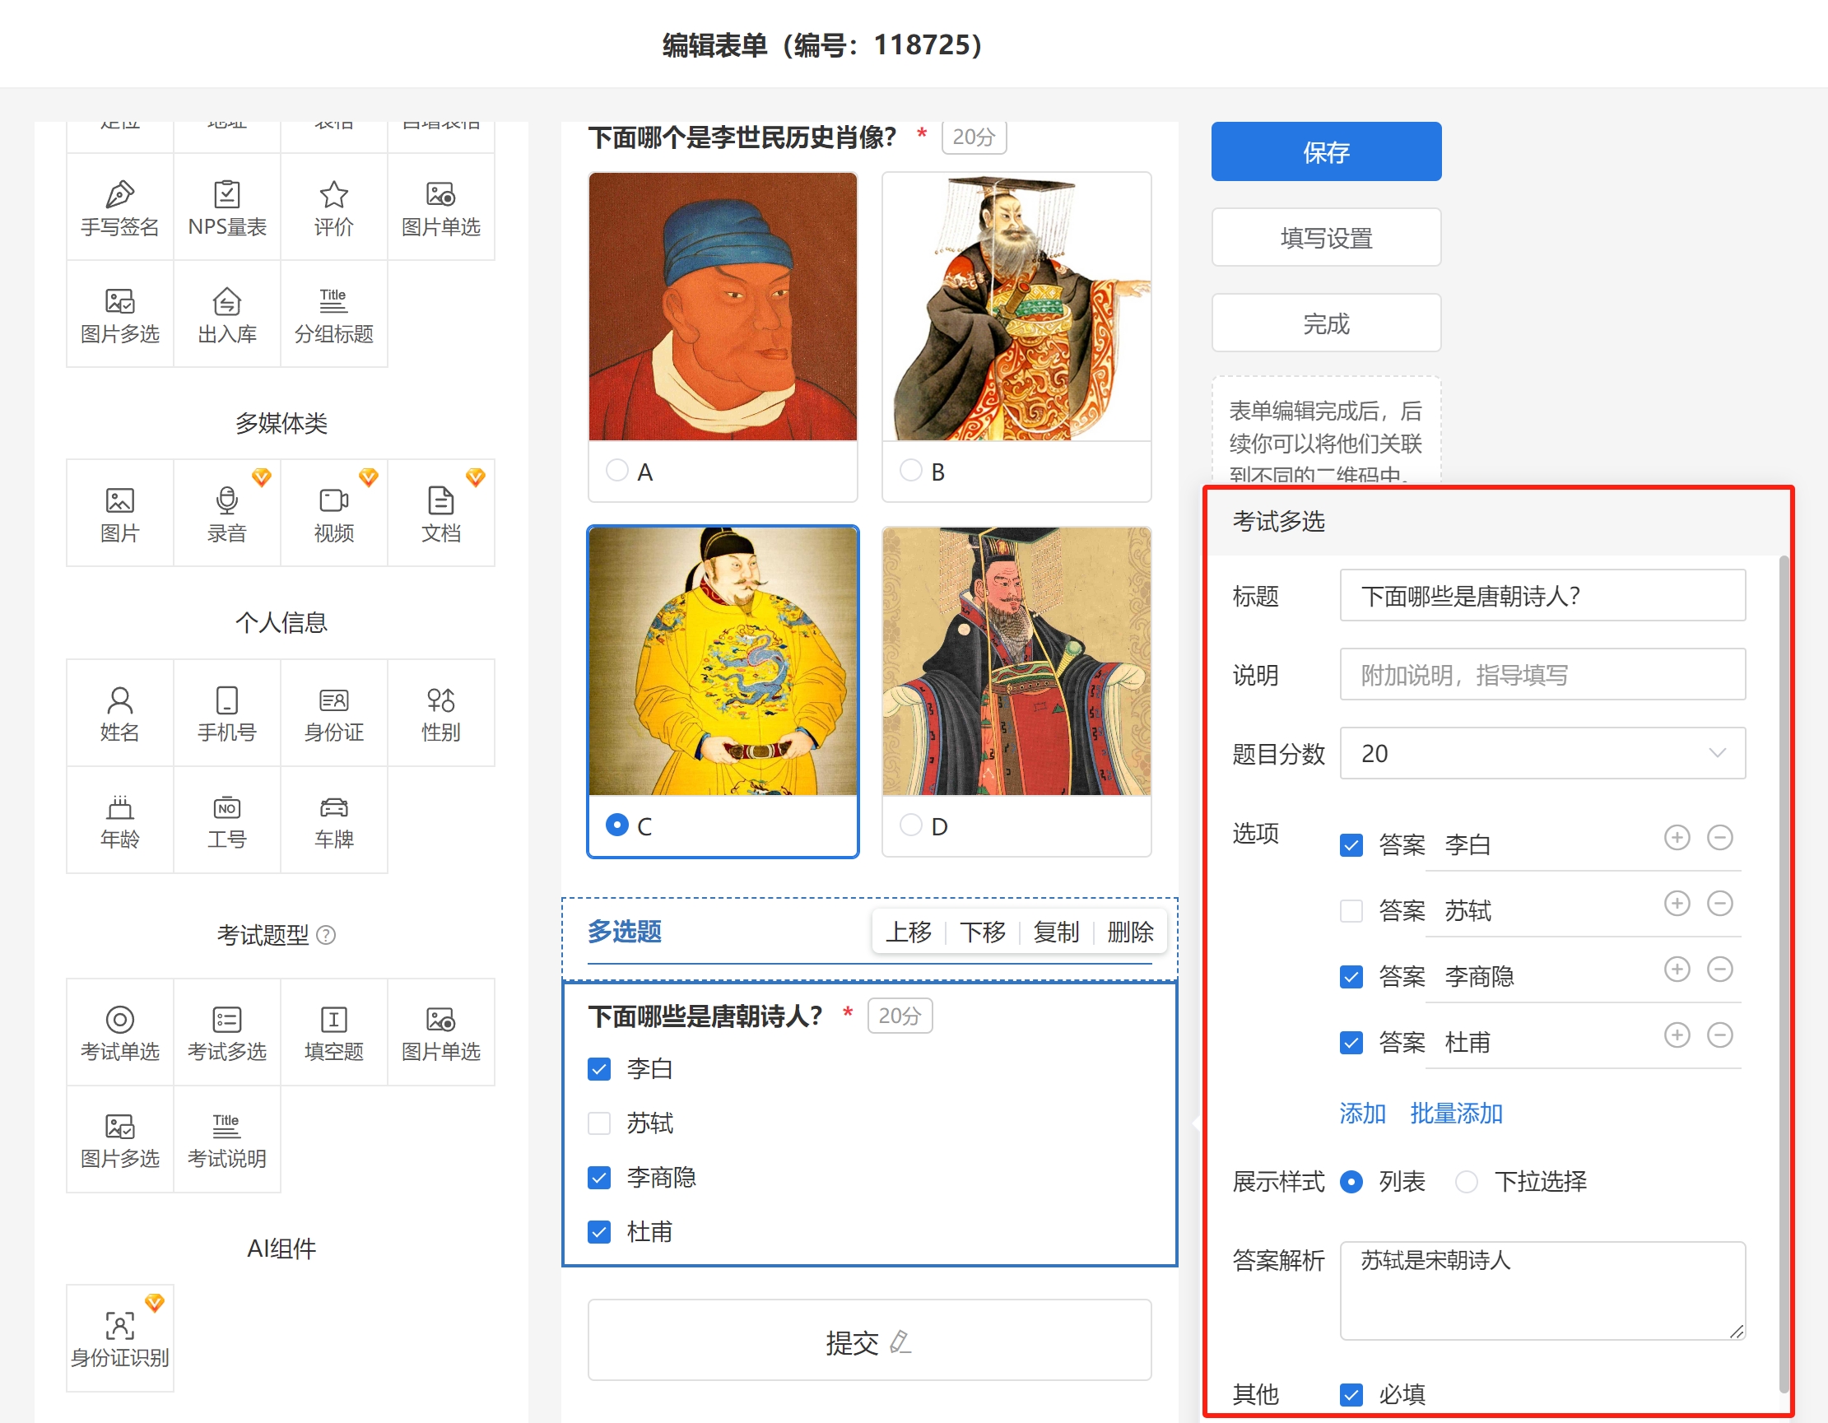Add a 考试多选 question type
The image size is (1828, 1423).
227,1032
